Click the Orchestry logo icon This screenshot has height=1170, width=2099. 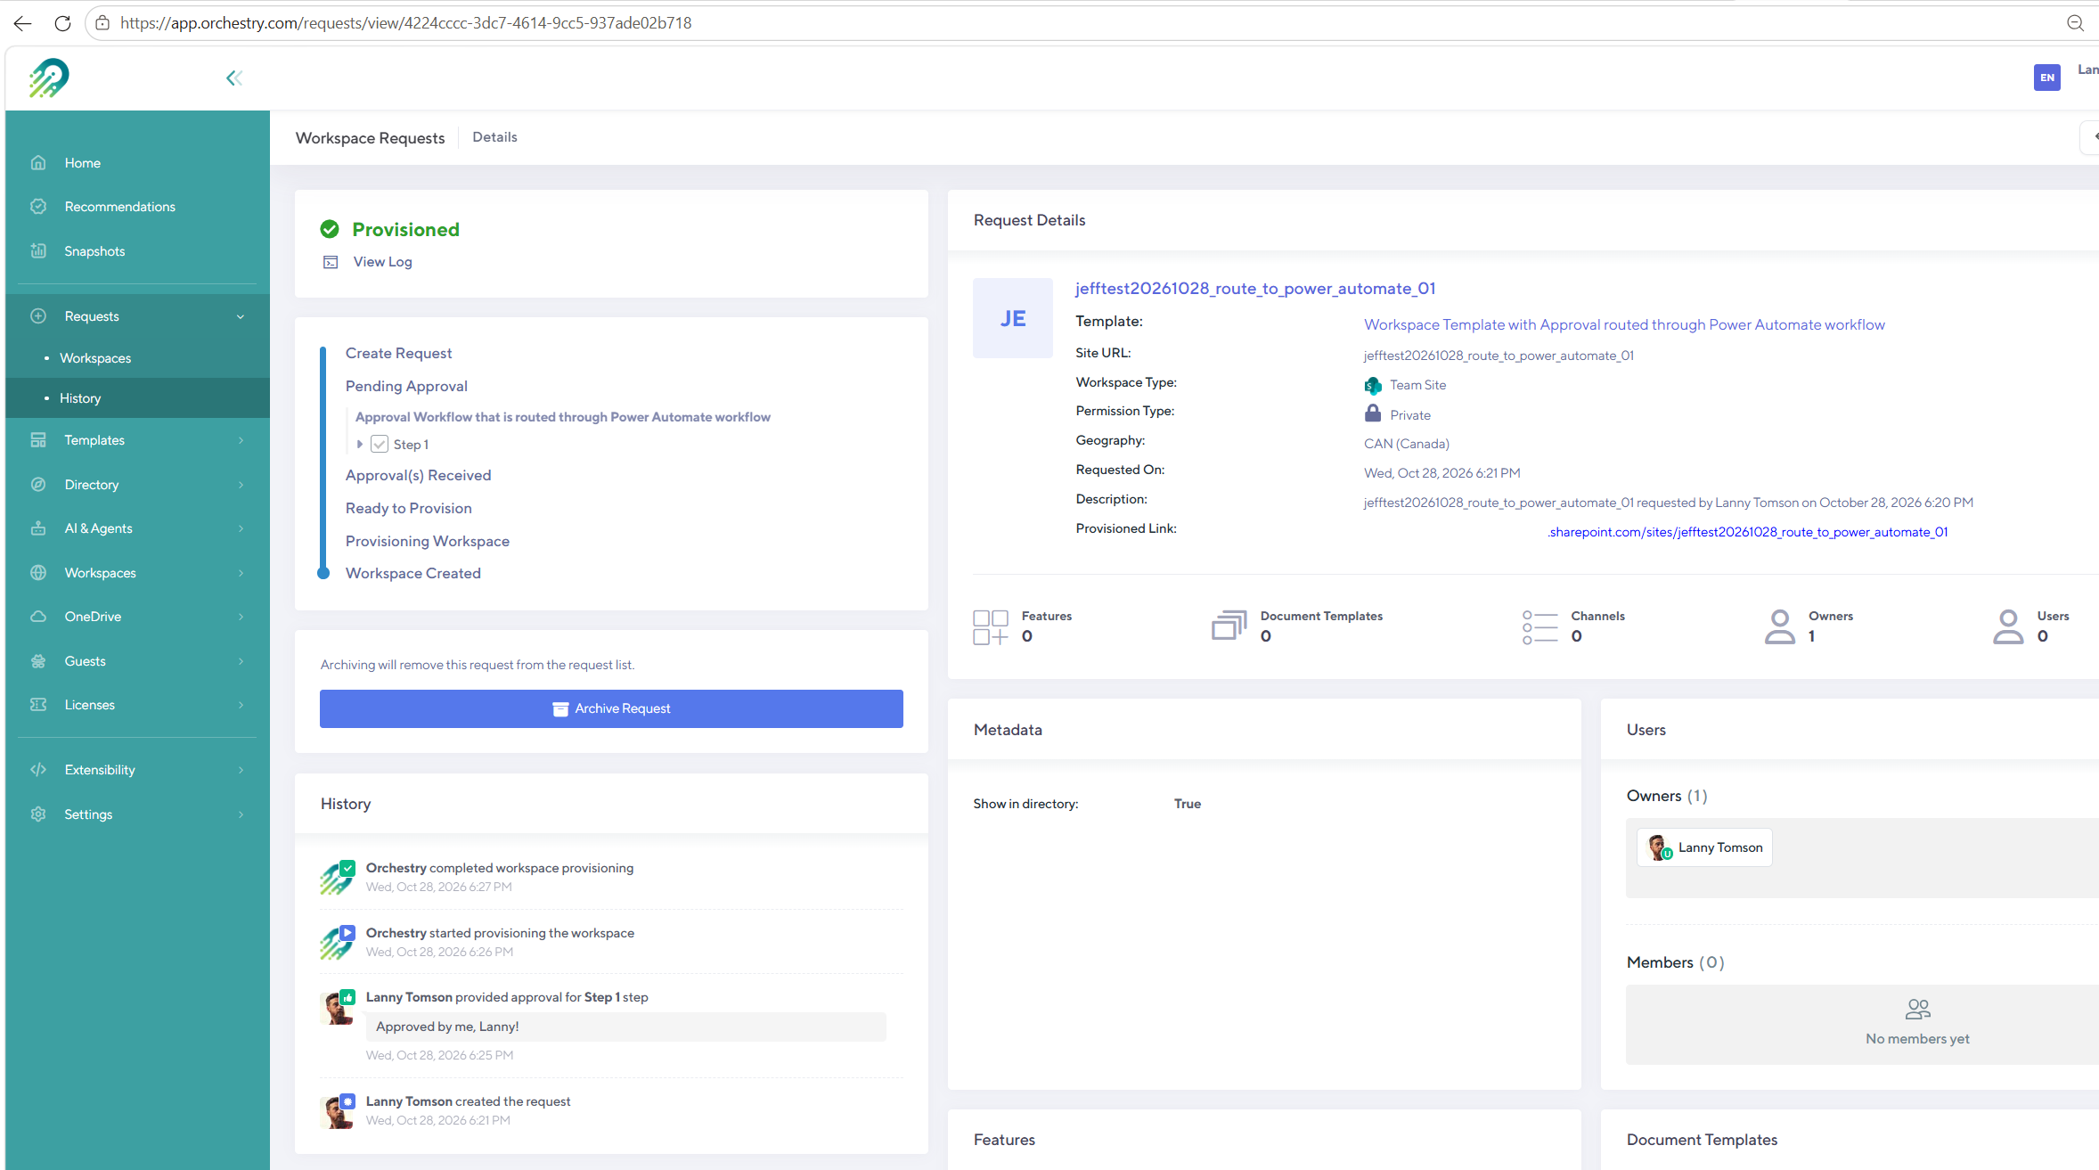point(49,78)
